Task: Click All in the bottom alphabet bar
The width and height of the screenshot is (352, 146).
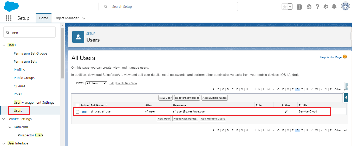Action: tap(346, 130)
